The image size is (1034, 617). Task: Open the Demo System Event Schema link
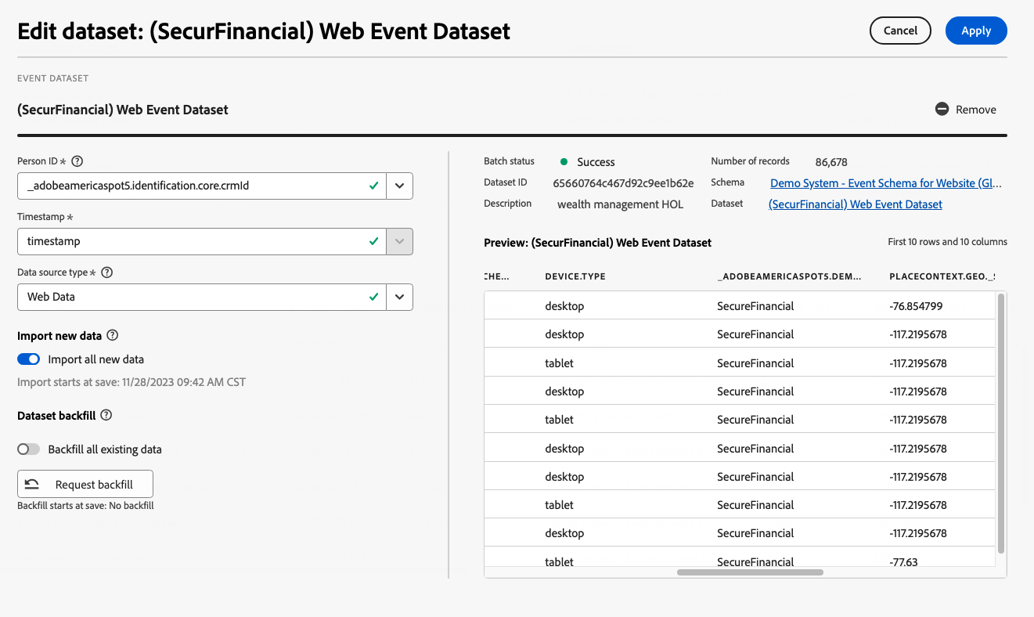(886, 183)
